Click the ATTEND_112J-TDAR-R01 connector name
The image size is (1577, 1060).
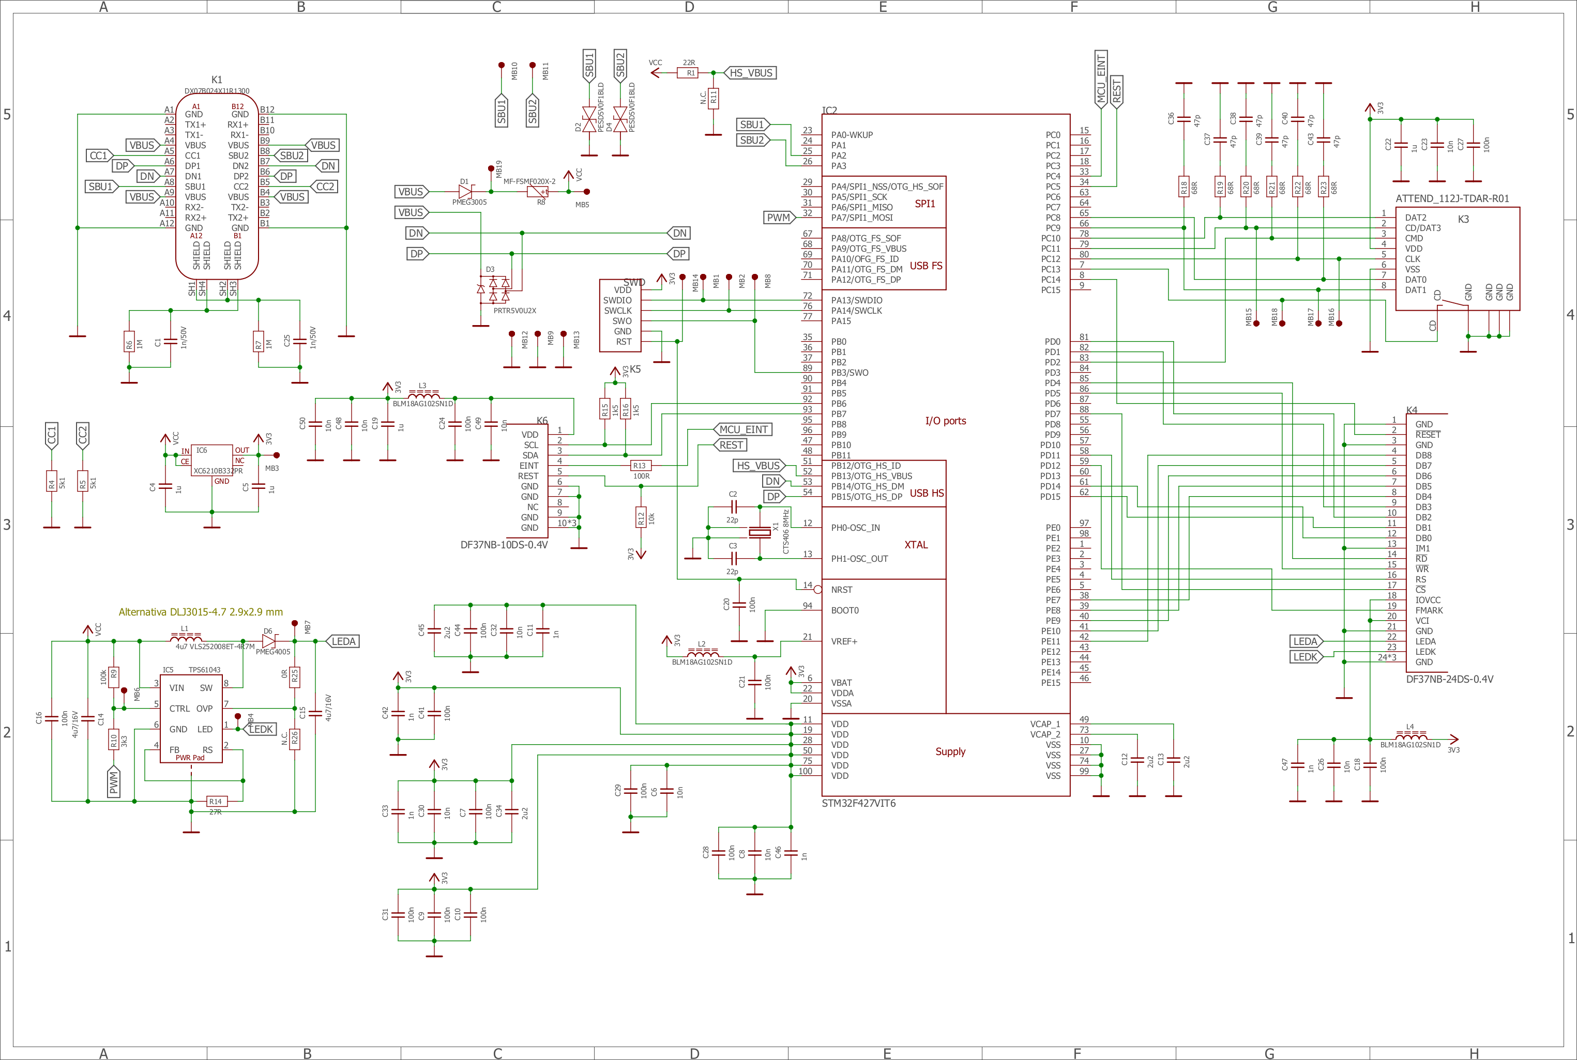point(1452,199)
